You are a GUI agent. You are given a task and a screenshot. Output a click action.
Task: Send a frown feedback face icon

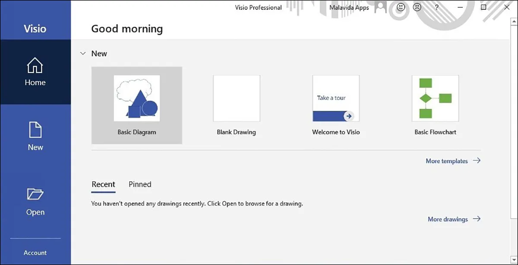[417, 7]
